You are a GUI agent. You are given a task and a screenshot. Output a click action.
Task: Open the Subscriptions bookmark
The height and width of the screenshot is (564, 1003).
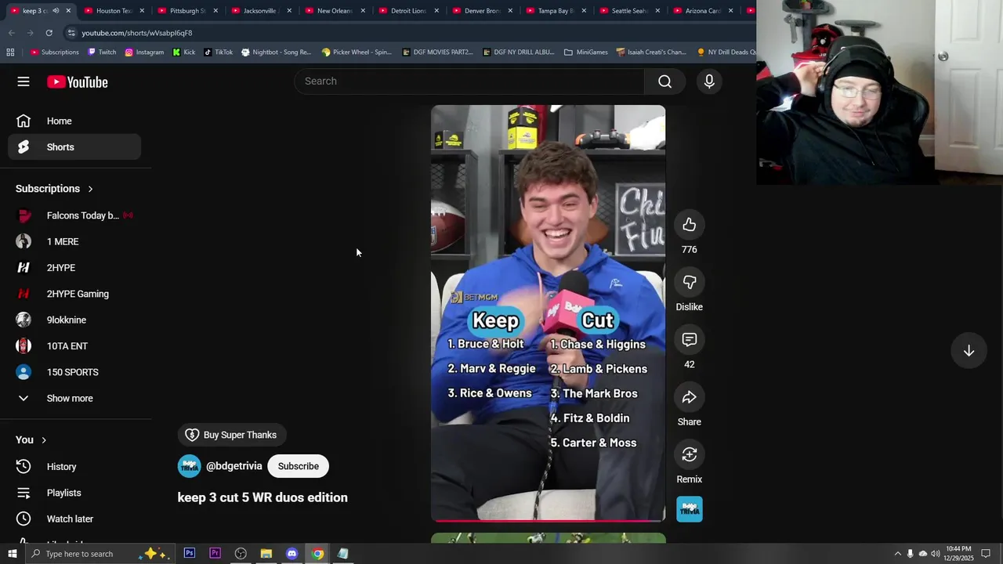[x=55, y=52]
